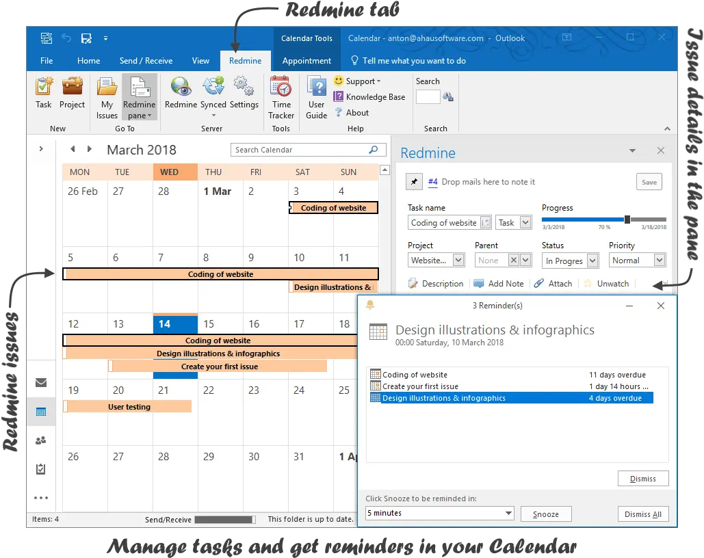Select Create your first issue event

tap(218, 367)
